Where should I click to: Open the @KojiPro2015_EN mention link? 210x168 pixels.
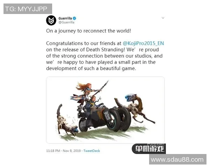point(143,43)
